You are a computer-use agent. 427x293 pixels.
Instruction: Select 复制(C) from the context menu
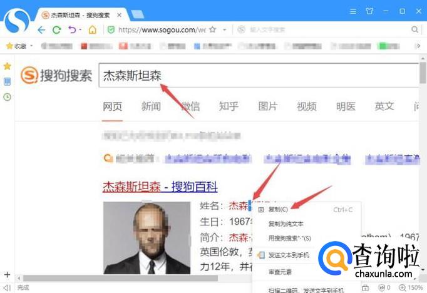(x=278, y=210)
